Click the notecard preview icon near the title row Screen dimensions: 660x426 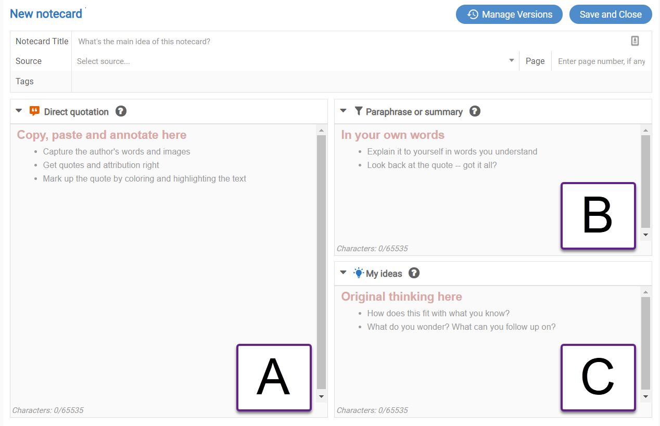635,40
